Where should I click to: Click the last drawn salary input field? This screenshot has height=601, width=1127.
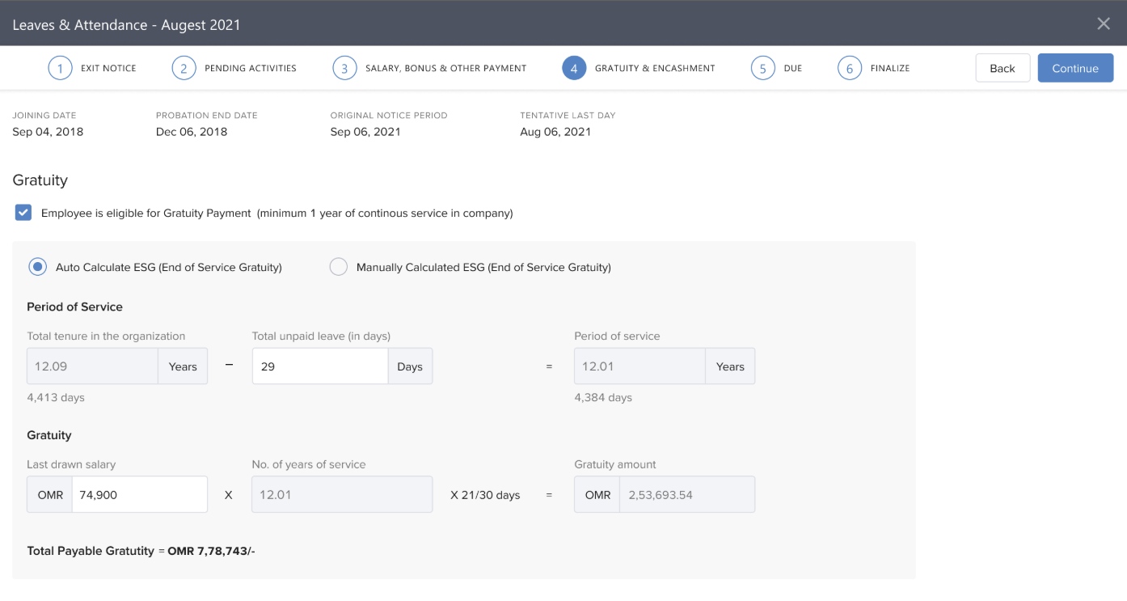click(139, 494)
